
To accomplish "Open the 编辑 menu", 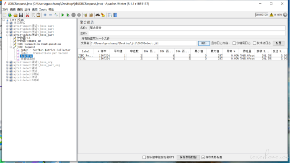I will [x=13, y=10].
